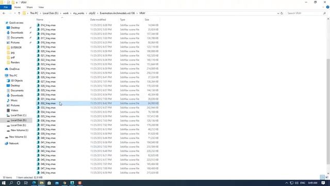This screenshot has width=330, height=186.
Task: Expand the ribbon with the chevron
Action: coord(323,7)
